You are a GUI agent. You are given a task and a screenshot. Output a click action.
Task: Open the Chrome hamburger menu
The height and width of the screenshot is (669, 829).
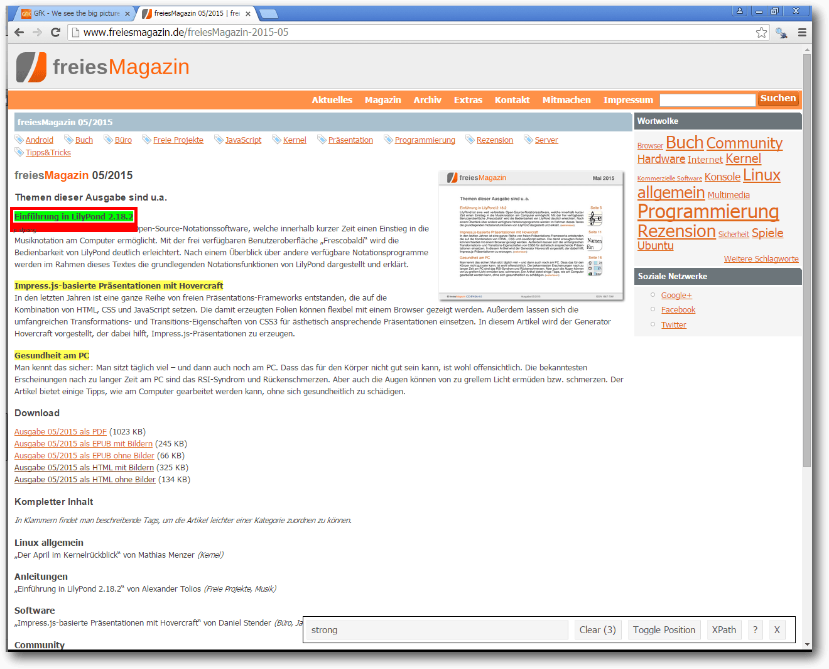click(x=802, y=32)
